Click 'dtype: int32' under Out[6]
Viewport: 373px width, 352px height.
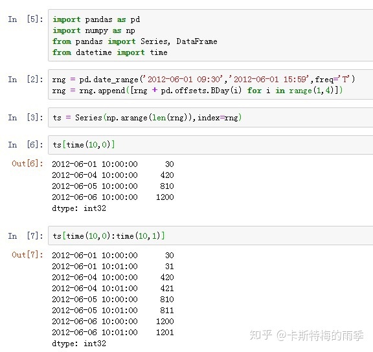point(79,208)
